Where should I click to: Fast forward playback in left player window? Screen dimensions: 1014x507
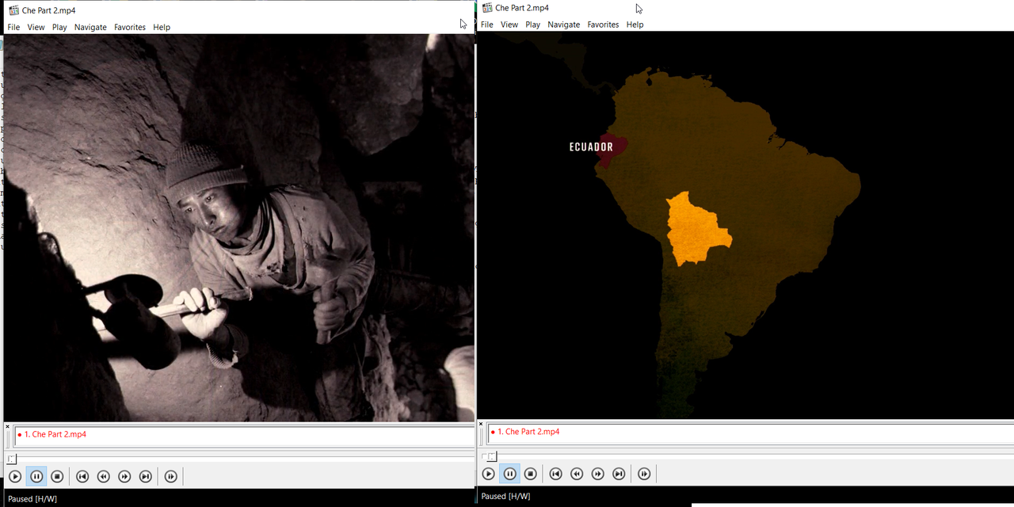pos(124,476)
